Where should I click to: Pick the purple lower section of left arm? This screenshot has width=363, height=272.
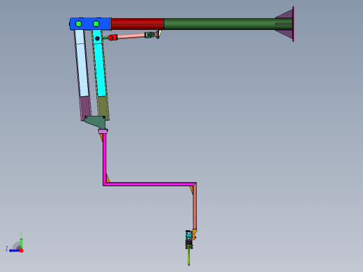click(85, 108)
